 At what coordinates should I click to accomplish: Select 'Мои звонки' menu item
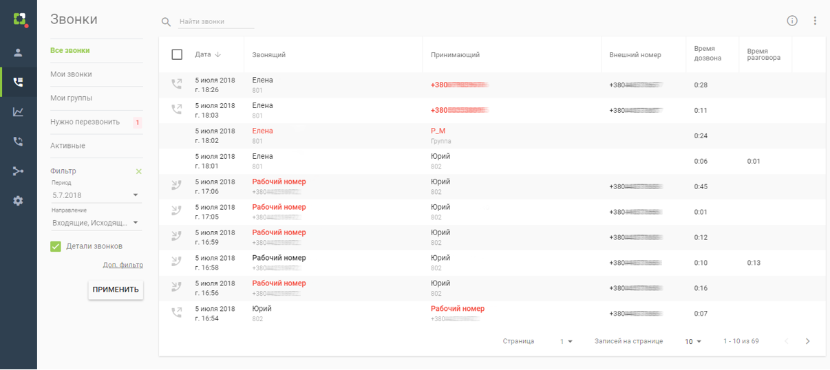click(x=71, y=74)
